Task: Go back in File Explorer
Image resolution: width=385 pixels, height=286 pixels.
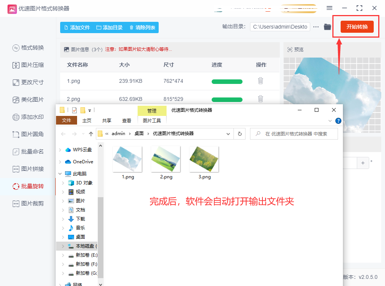Action: (x=63, y=134)
